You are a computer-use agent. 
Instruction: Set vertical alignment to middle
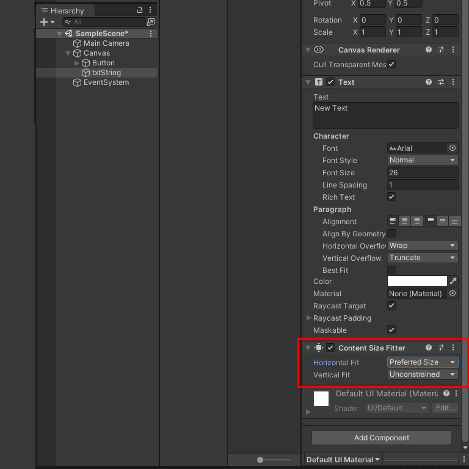pyautogui.click(x=442, y=221)
